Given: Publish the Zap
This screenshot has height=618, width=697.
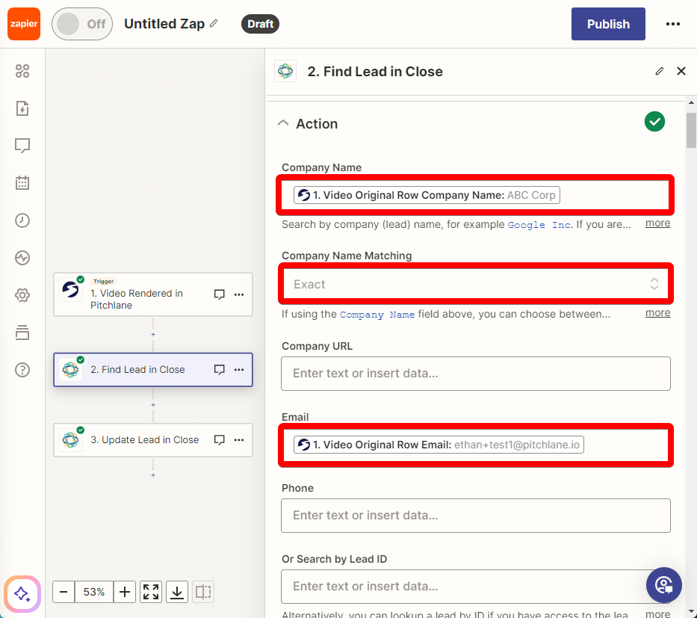Looking at the screenshot, I should click(x=608, y=24).
